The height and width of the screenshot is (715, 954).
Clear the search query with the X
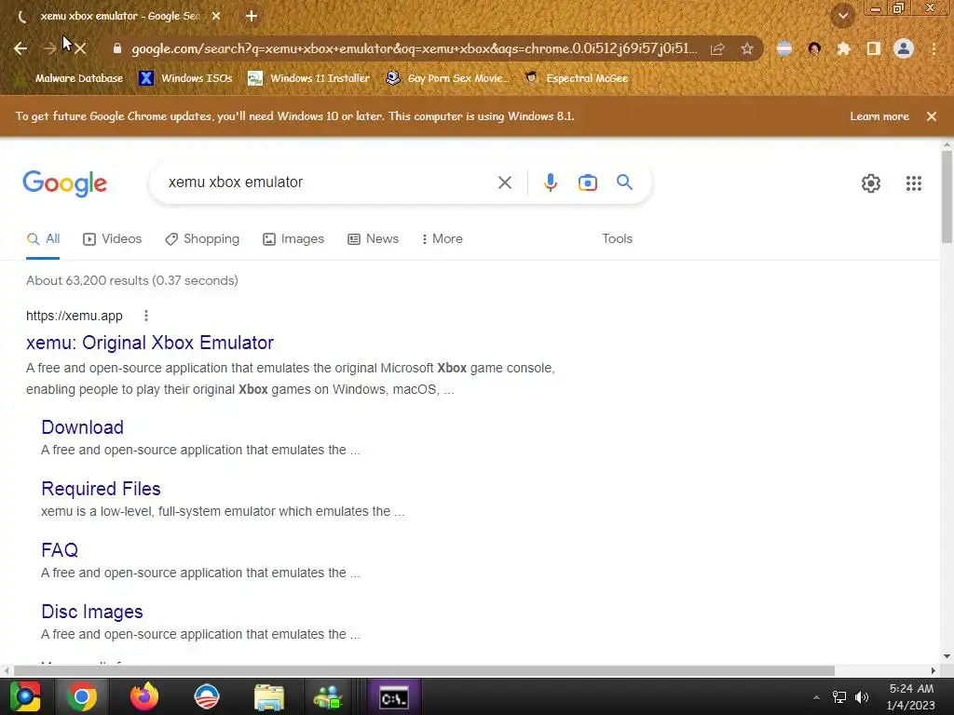[x=504, y=182]
